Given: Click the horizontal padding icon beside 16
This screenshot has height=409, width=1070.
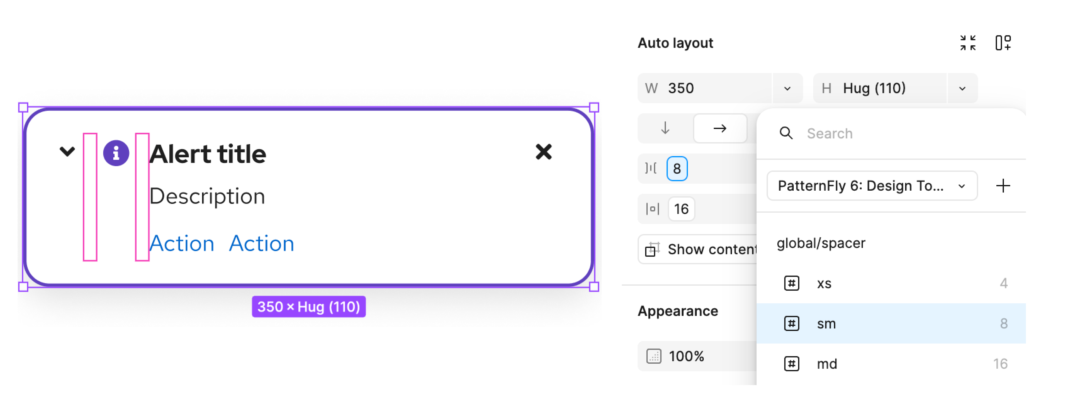Looking at the screenshot, I should [x=653, y=209].
